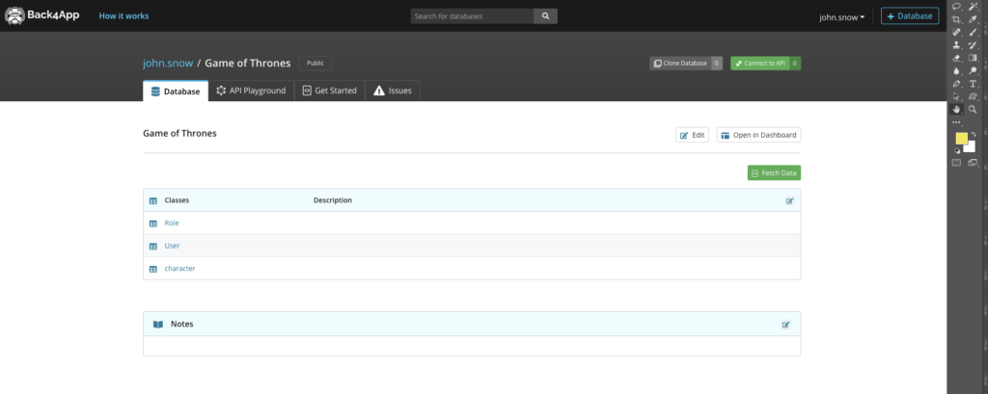988x394 pixels.
Task: Open the How it works link
Action: pos(124,15)
